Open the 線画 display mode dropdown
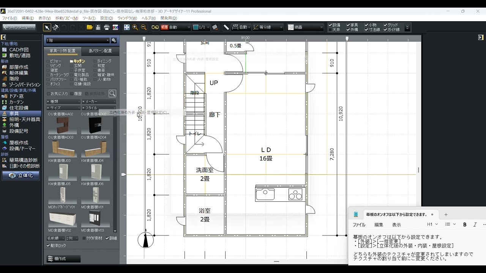This screenshot has width=486, height=273. pyautogui.click(x=305, y=27)
